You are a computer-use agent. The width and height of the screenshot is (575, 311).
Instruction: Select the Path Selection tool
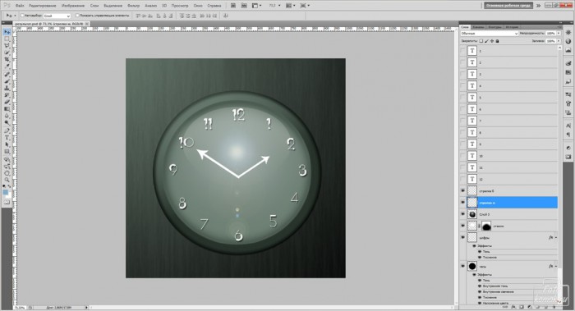(7, 145)
